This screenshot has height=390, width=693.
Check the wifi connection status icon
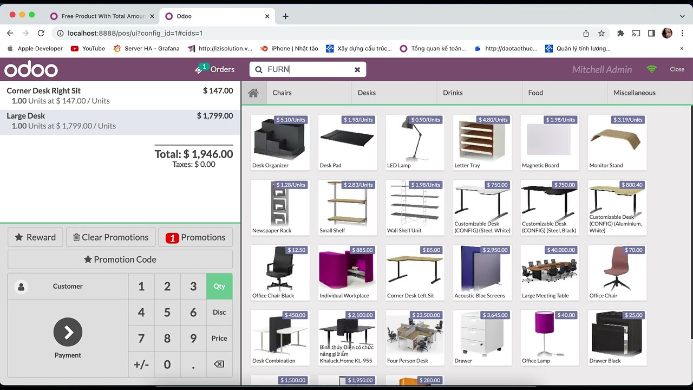(652, 69)
